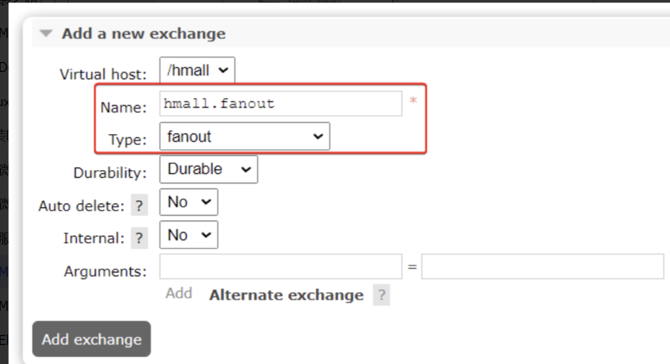Show help for Internal question mark
Screen dimensions: 670x364
tap(139, 239)
